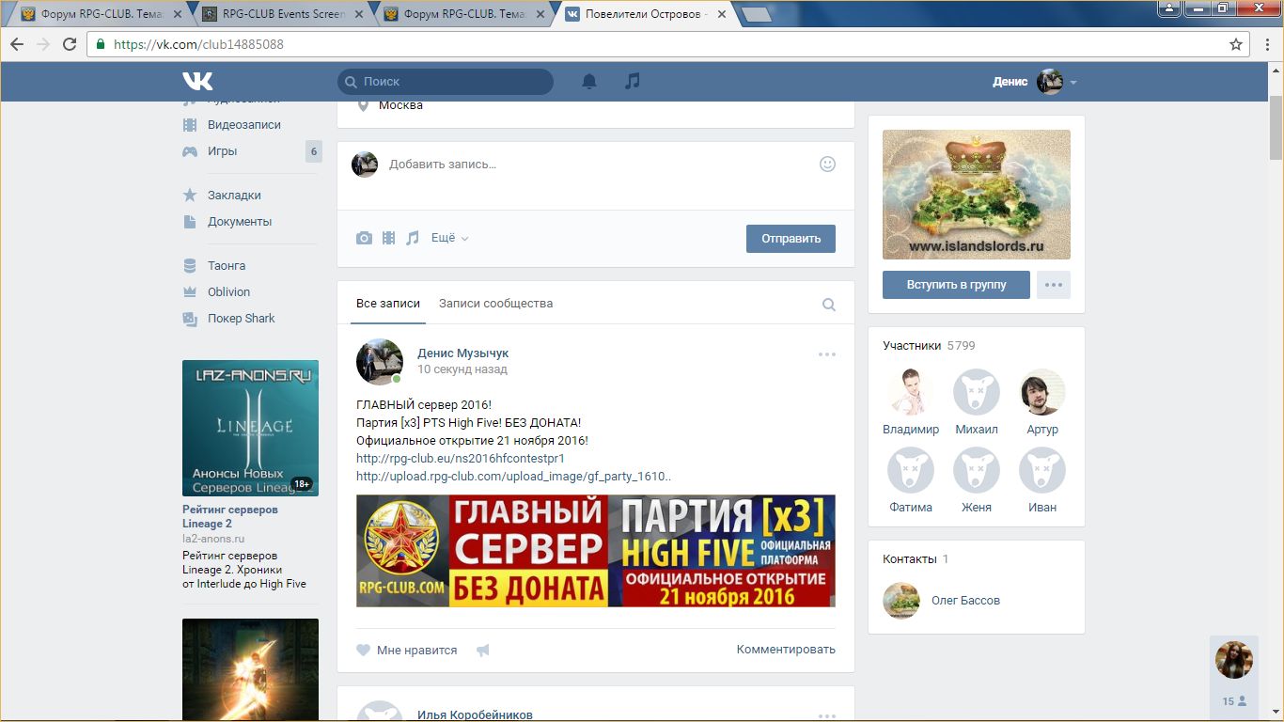Viewport: 1284px width, 722px height.
Task: Expand the Ещё attachments dropdown
Action: coord(449,238)
